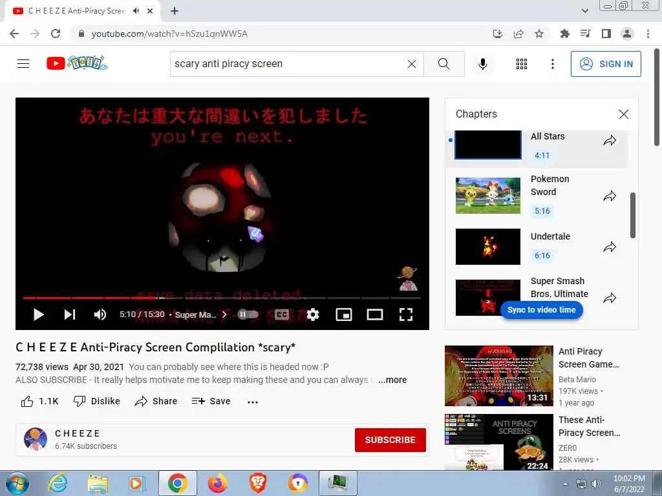Click the SIGN IN button
Screen dimensions: 662x496
[x=606, y=64]
